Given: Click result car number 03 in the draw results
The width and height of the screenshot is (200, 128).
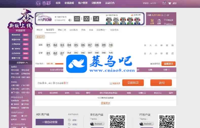Looking at the screenshot, I should 109,19.
